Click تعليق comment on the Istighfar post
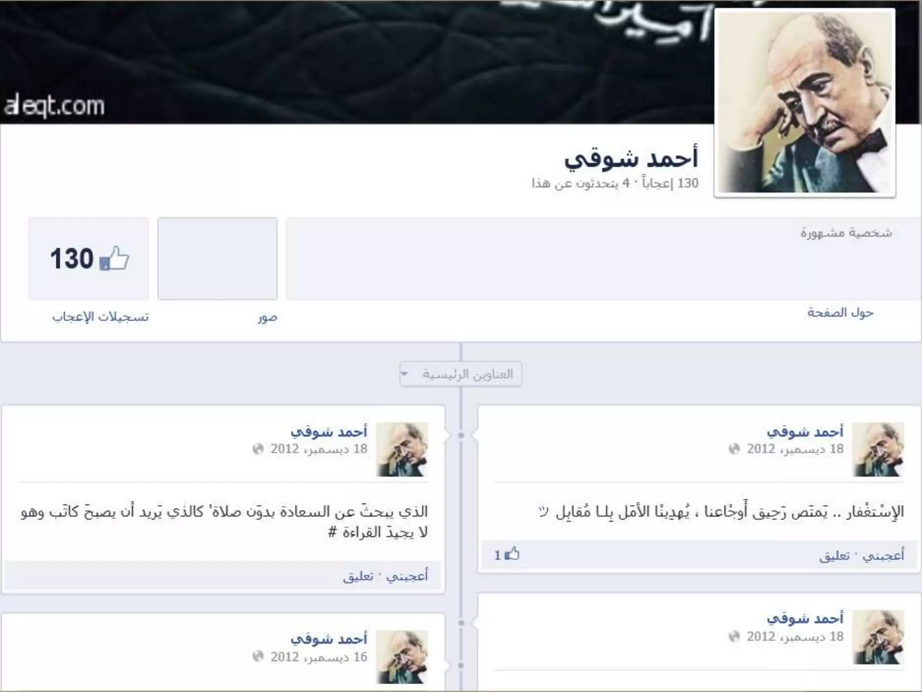This screenshot has width=922, height=692. point(834,556)
